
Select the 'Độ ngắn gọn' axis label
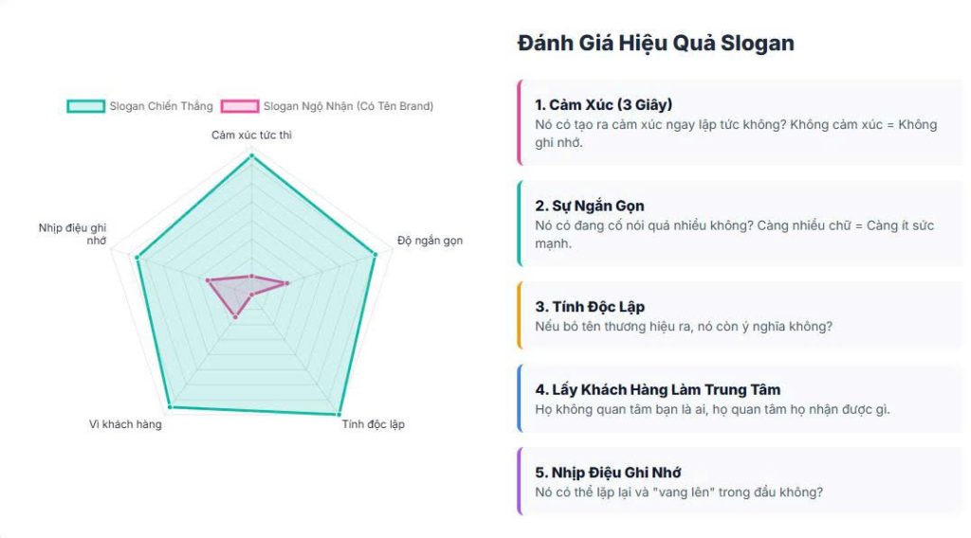[x=430, y=241]
